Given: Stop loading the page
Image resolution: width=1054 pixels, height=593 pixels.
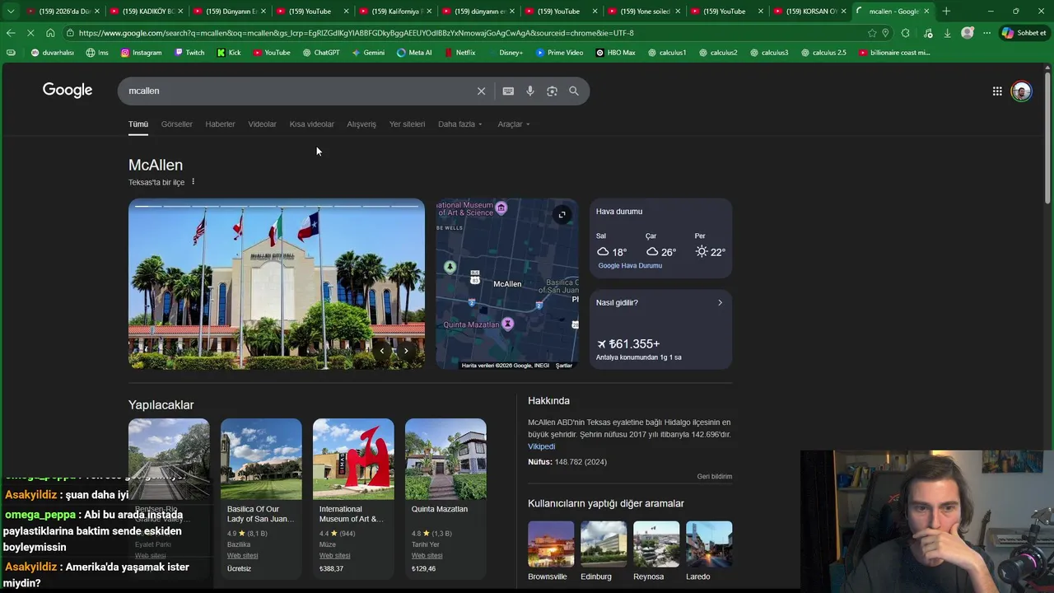Looking at the screenshot, I should click(30, 33).
